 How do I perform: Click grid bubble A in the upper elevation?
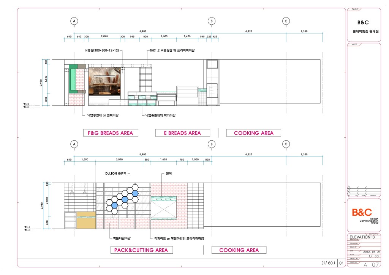coord(74,21)
